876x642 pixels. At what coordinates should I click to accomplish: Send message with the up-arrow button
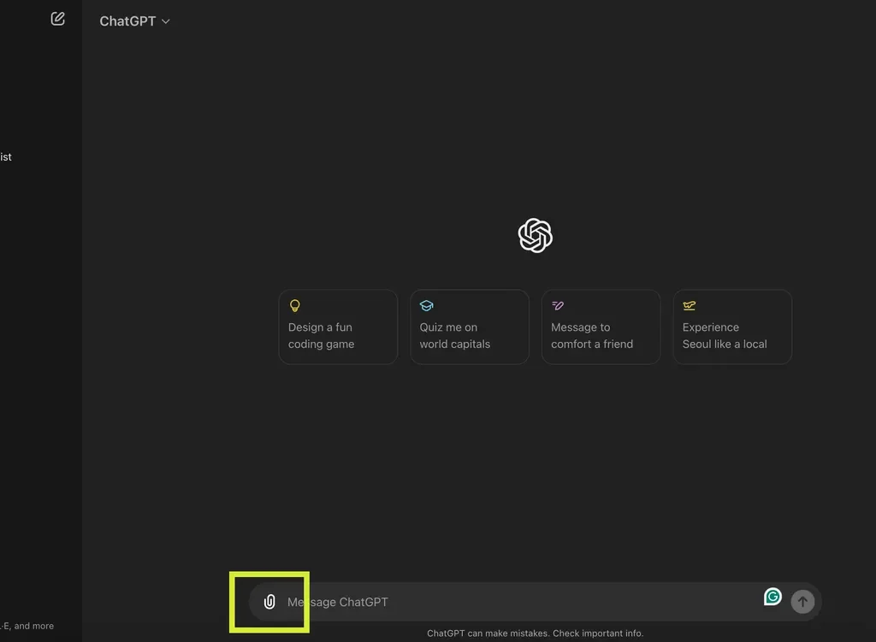[802, 602]
